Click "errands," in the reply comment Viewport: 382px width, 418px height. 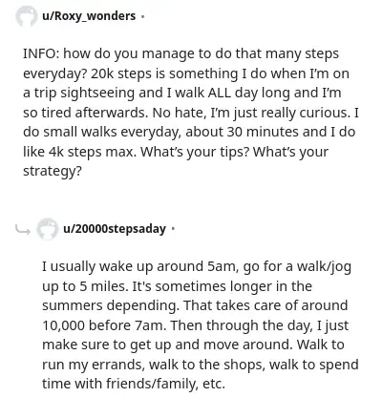tap(117, 365)
